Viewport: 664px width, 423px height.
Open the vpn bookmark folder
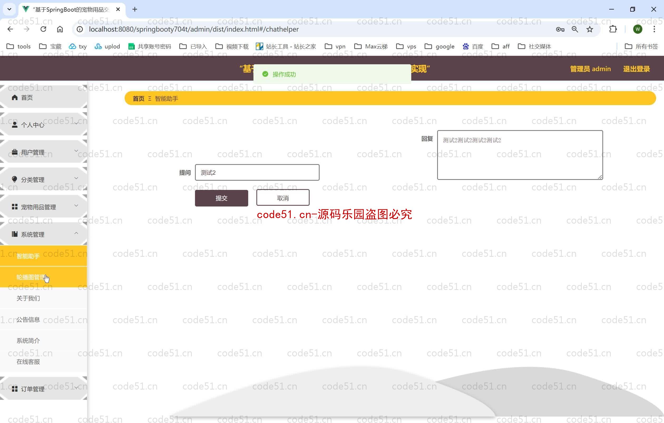pyautogui.click(x=335, y=46)
